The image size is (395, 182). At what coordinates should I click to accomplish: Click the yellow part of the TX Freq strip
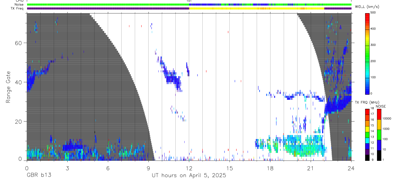tap(256, 8)
